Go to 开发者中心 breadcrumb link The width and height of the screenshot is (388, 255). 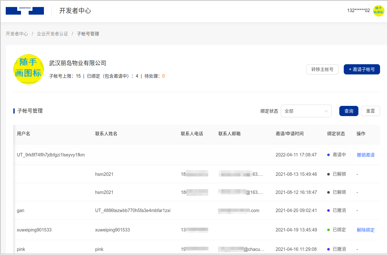pyautogui.click(x=17, y=34)
